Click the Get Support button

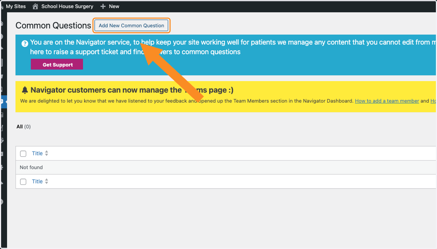[57, 65]
